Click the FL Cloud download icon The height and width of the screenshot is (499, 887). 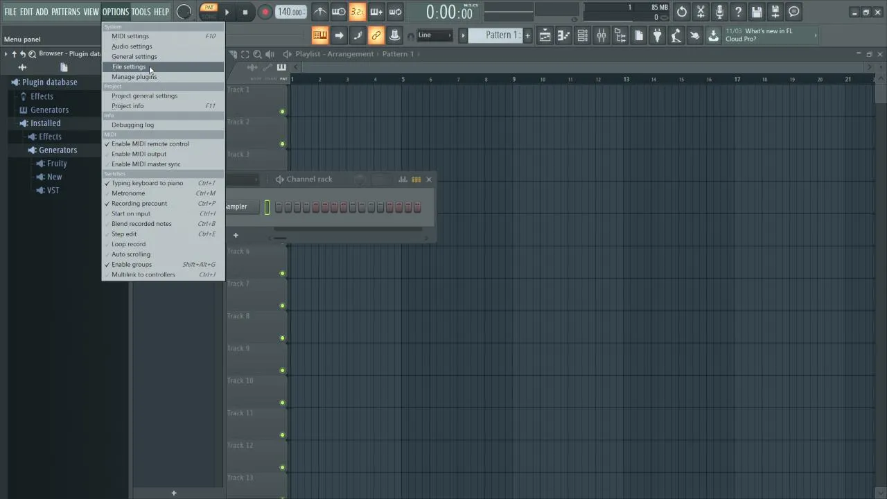point(713,35)
